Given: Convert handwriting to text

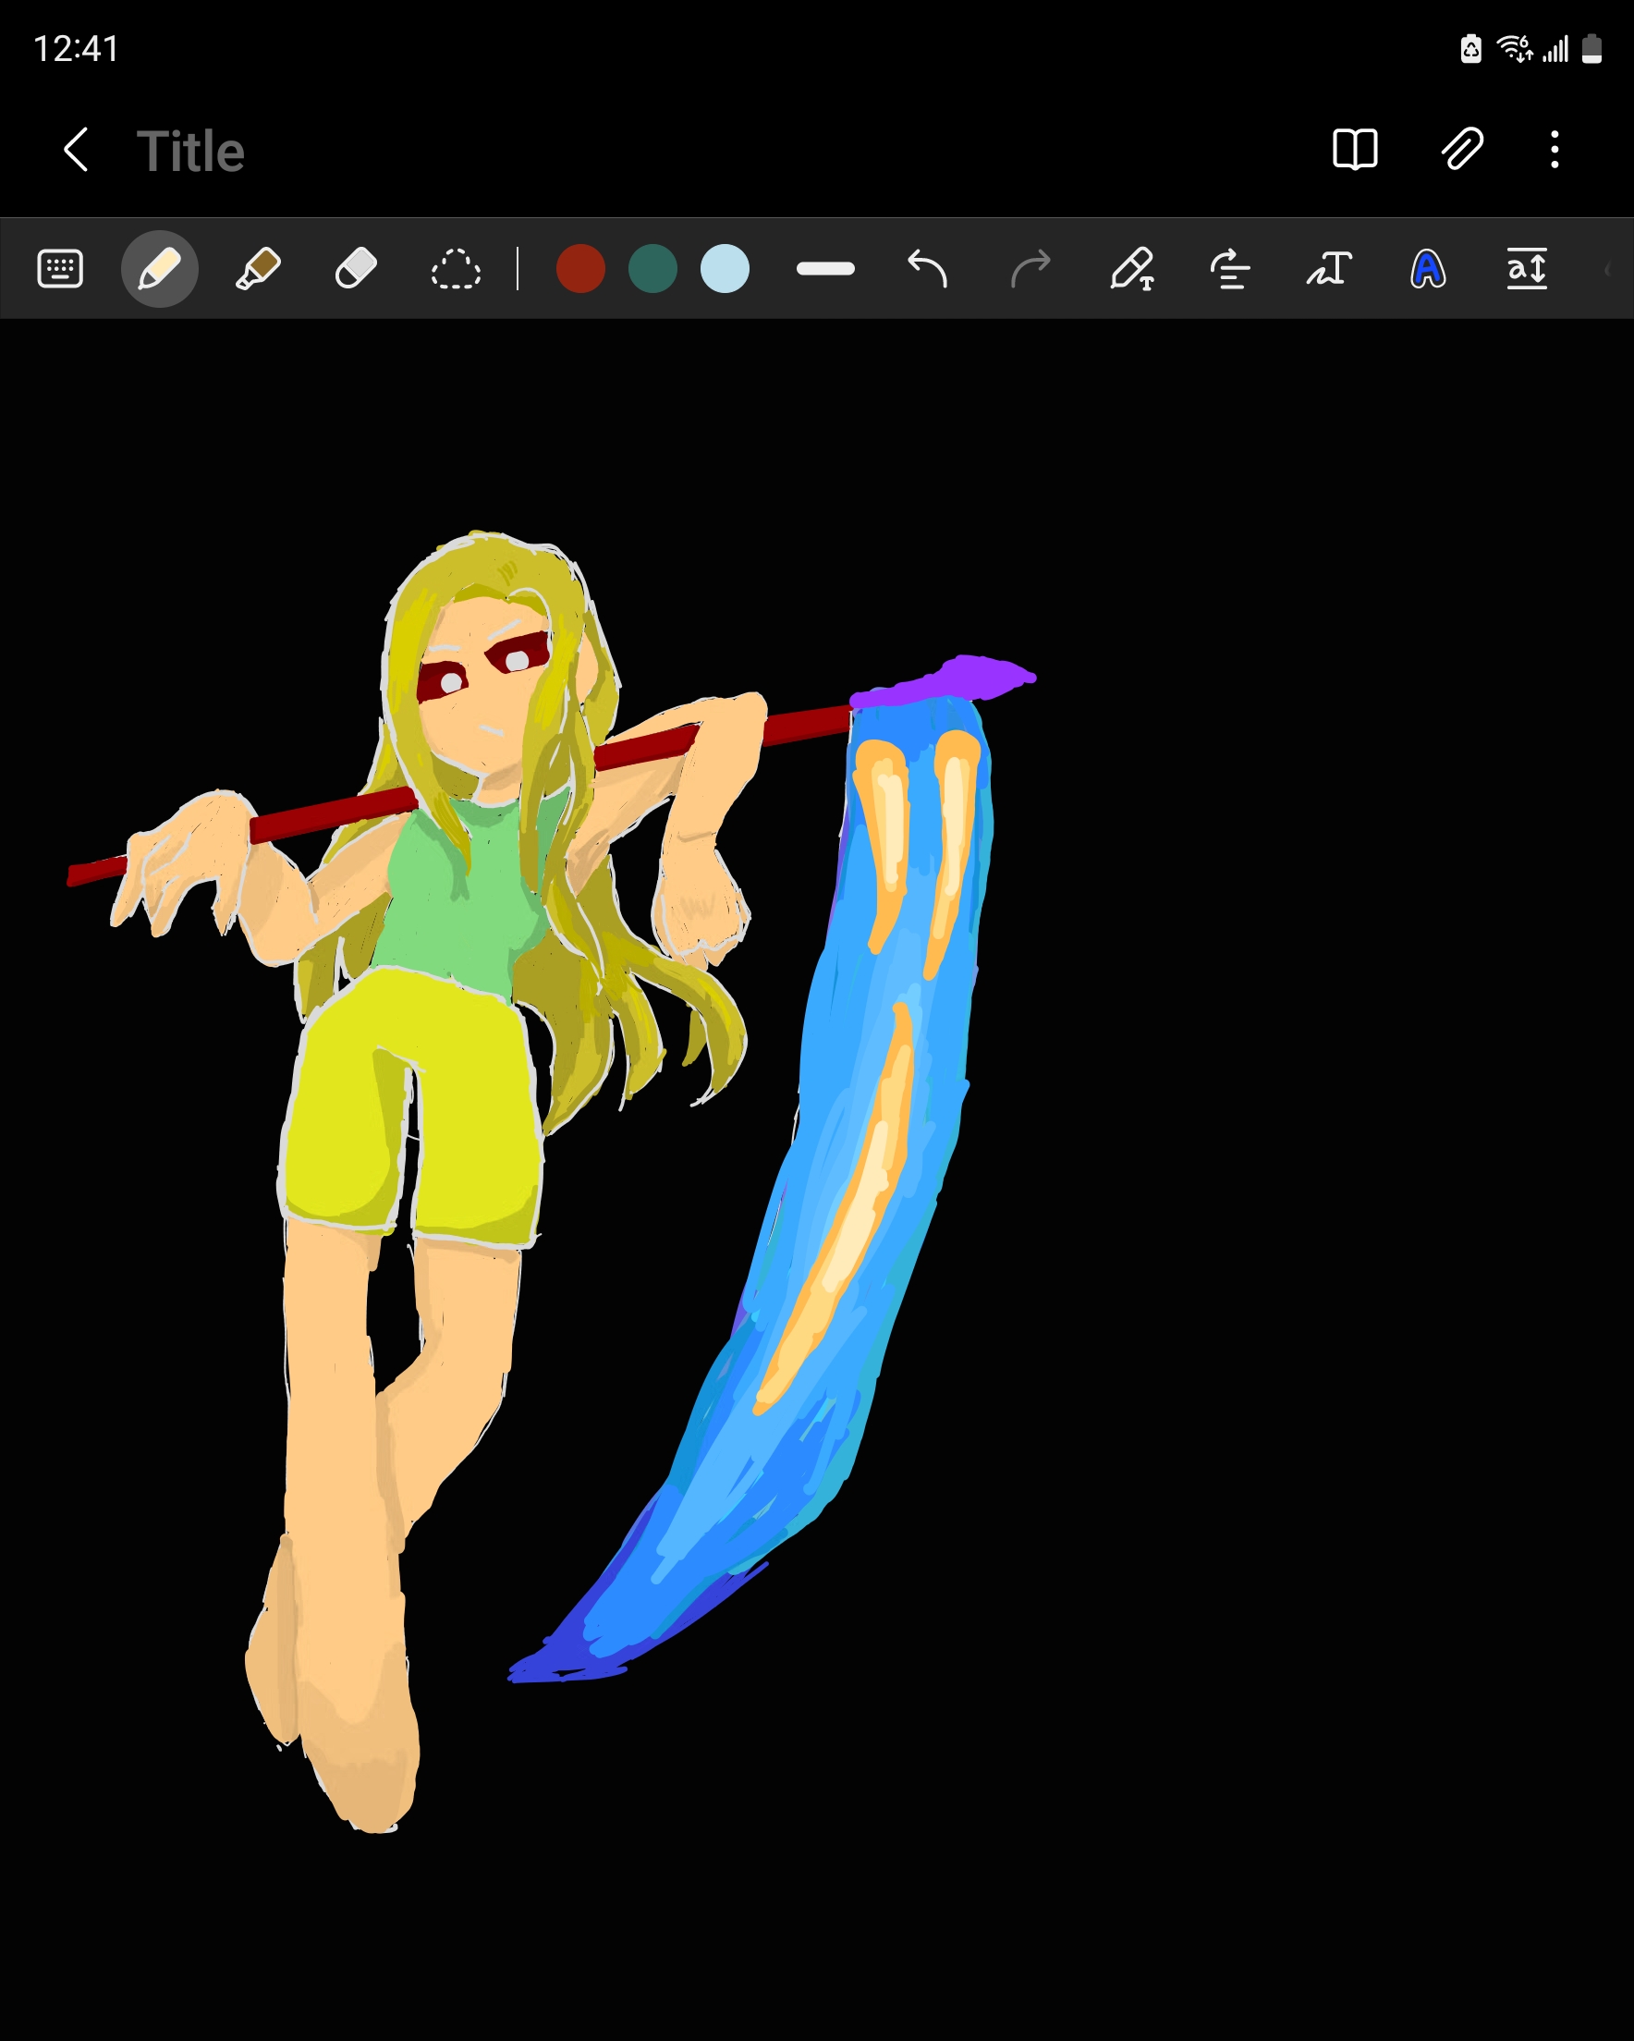Looking at the screenshot, I should click(1329, 269).
